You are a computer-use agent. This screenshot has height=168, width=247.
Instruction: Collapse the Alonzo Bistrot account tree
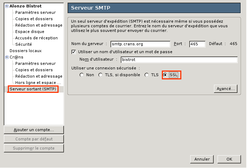tap(7, 6)
